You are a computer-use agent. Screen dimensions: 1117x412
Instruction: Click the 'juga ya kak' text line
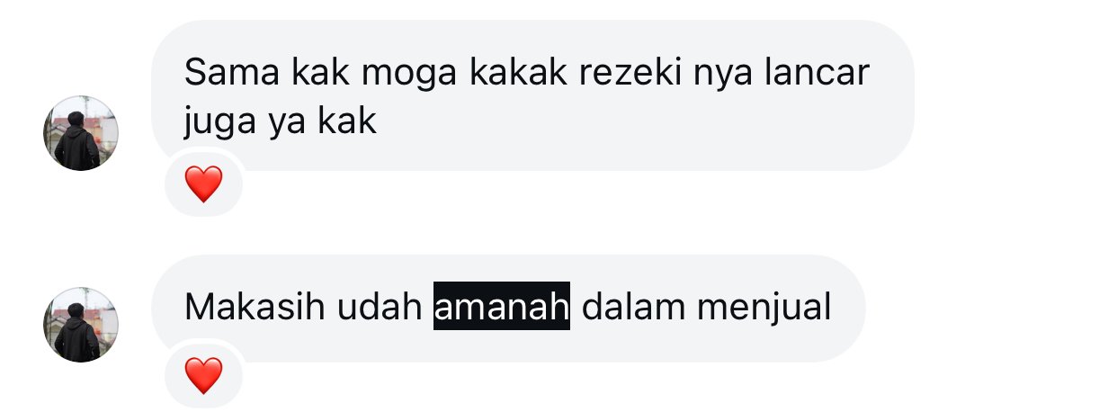[x=280, y=121]
